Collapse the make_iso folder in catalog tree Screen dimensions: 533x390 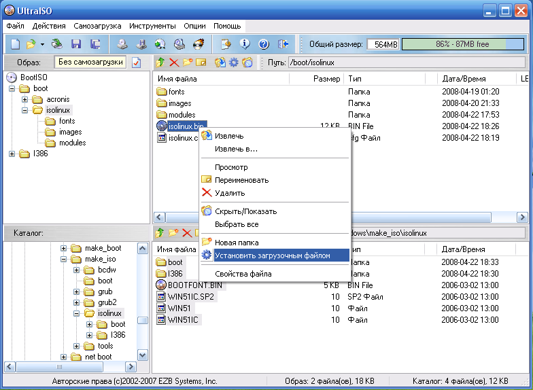point(64,259)
